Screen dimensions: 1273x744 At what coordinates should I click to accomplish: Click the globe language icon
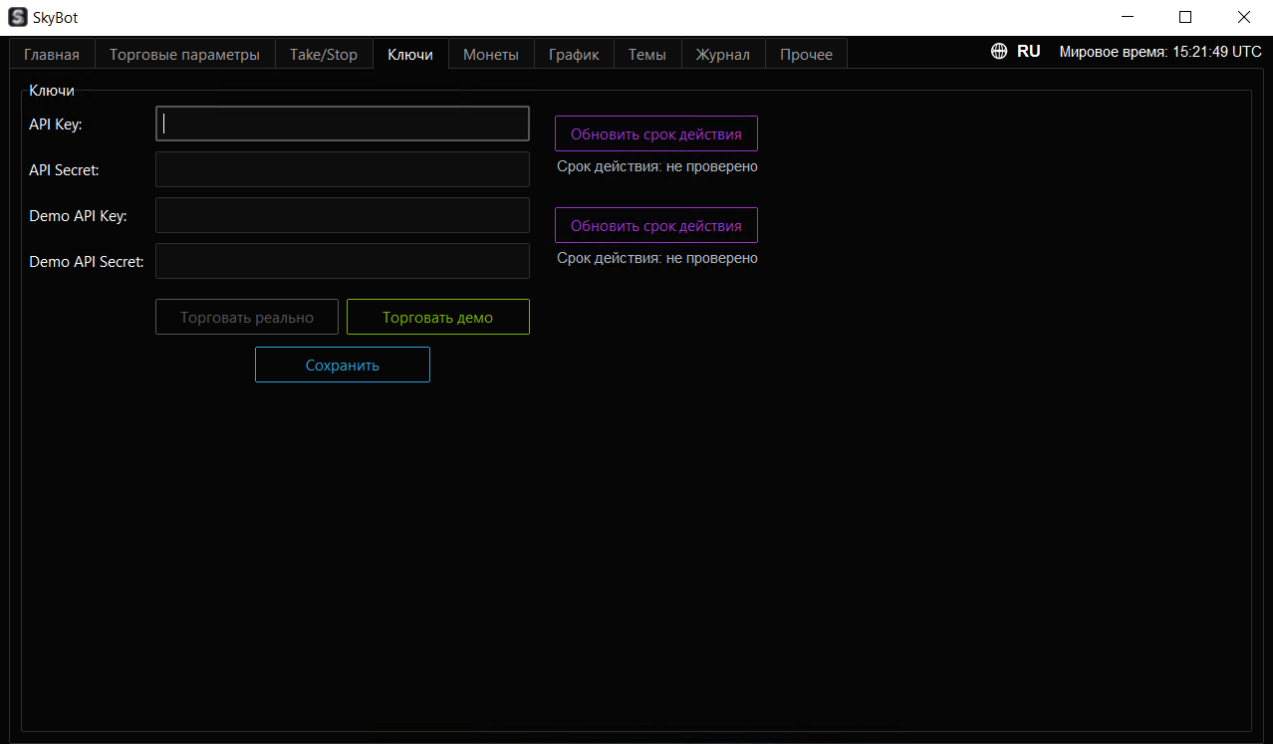[999, 52]
